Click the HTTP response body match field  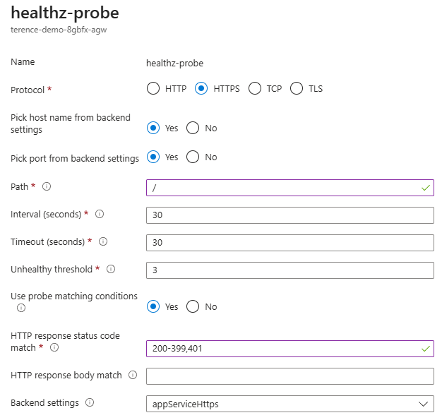click(x=289, y=376)
